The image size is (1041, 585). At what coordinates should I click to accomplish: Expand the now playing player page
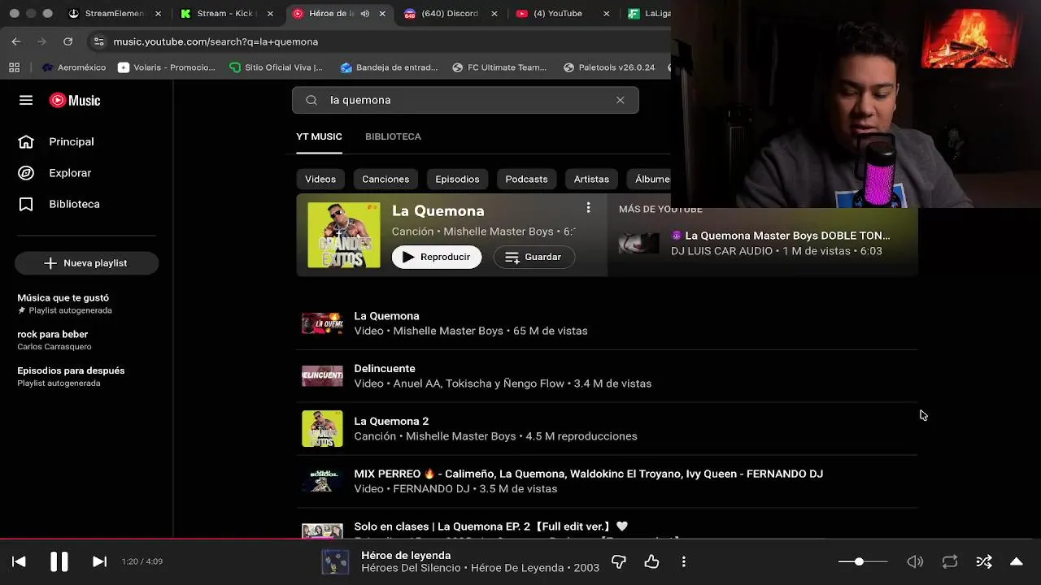click(1017, 561)
